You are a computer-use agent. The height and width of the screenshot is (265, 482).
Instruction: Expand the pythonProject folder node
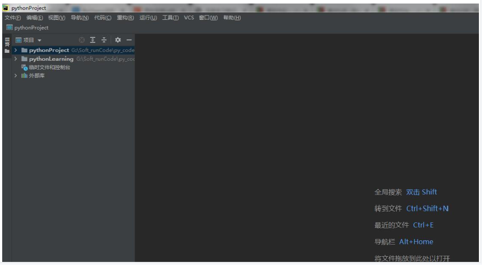16,50
